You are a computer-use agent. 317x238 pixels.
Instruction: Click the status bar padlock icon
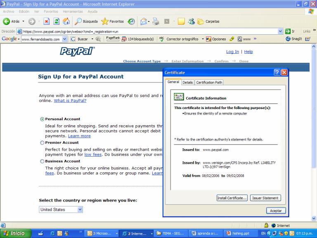click(x=266, y=225)
